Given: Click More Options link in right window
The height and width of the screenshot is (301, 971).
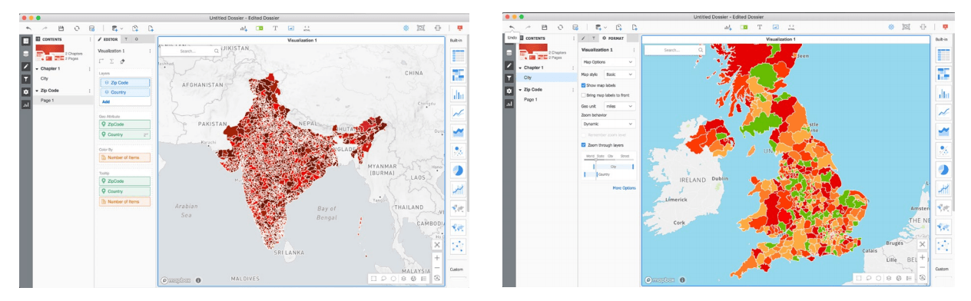Looking at the screenshot, I should 624,187.
